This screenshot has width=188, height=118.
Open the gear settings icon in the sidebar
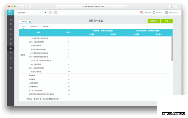coord(11,58)
